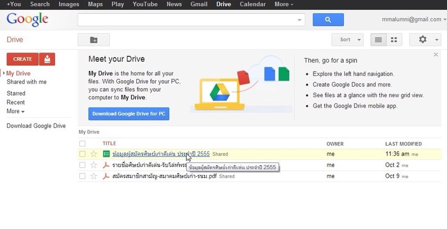Click the upload files icon button
The height and width of the screenshot is (229, 447).
point(47,59)
